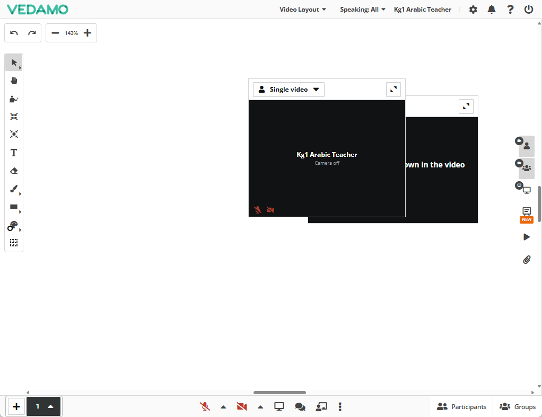Turn on the camera in bottom bar

(x=242, y=406)
